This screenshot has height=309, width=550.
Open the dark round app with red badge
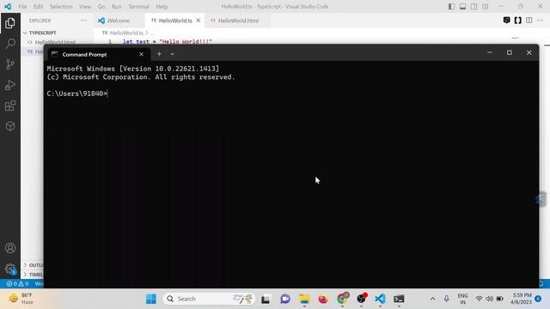click(361, 299)
